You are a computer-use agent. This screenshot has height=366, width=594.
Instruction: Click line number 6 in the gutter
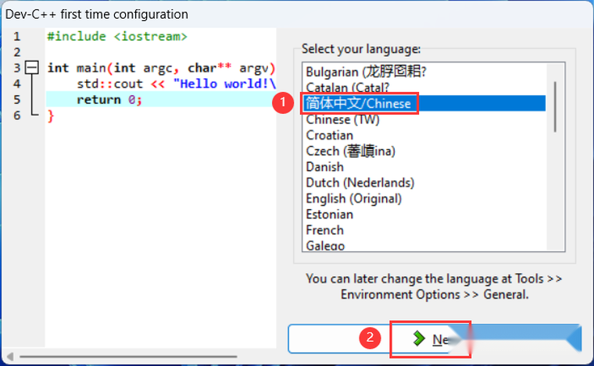tap(16, 115)
